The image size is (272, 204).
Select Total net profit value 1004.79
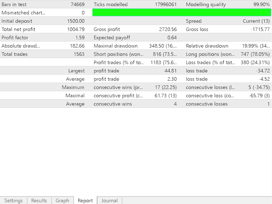pyautogui.click(x=76, y=29)
